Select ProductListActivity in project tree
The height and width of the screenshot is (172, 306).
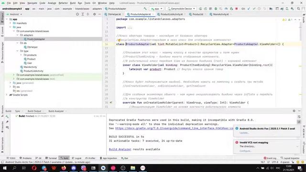[33, 71]
